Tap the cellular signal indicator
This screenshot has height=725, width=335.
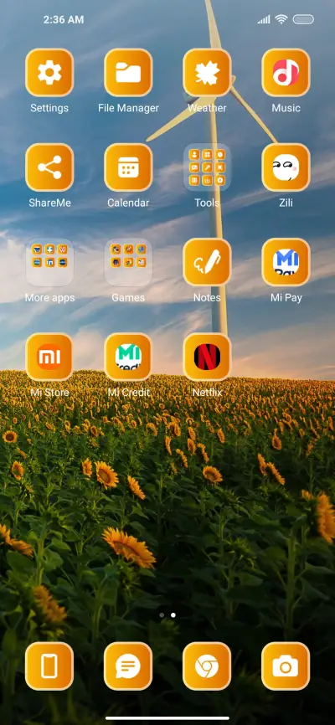click(264, 19)
